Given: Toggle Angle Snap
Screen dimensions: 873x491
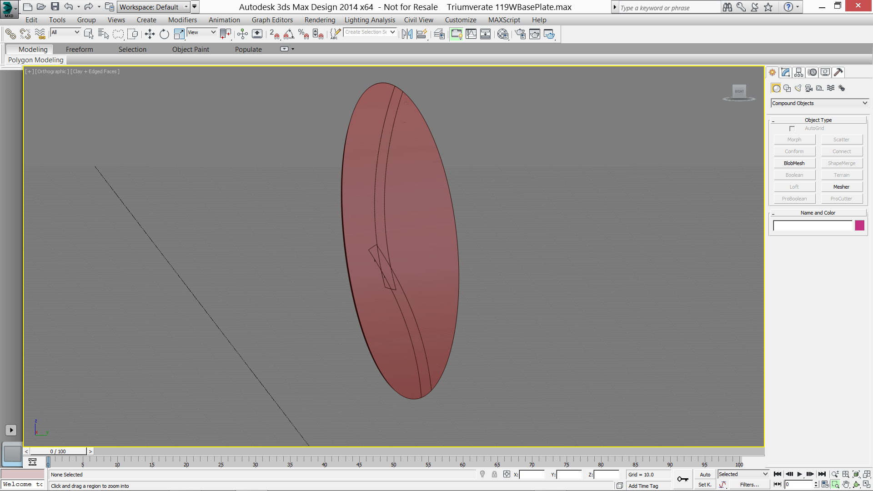Looking at the screenshot, I should click(289, 34).
